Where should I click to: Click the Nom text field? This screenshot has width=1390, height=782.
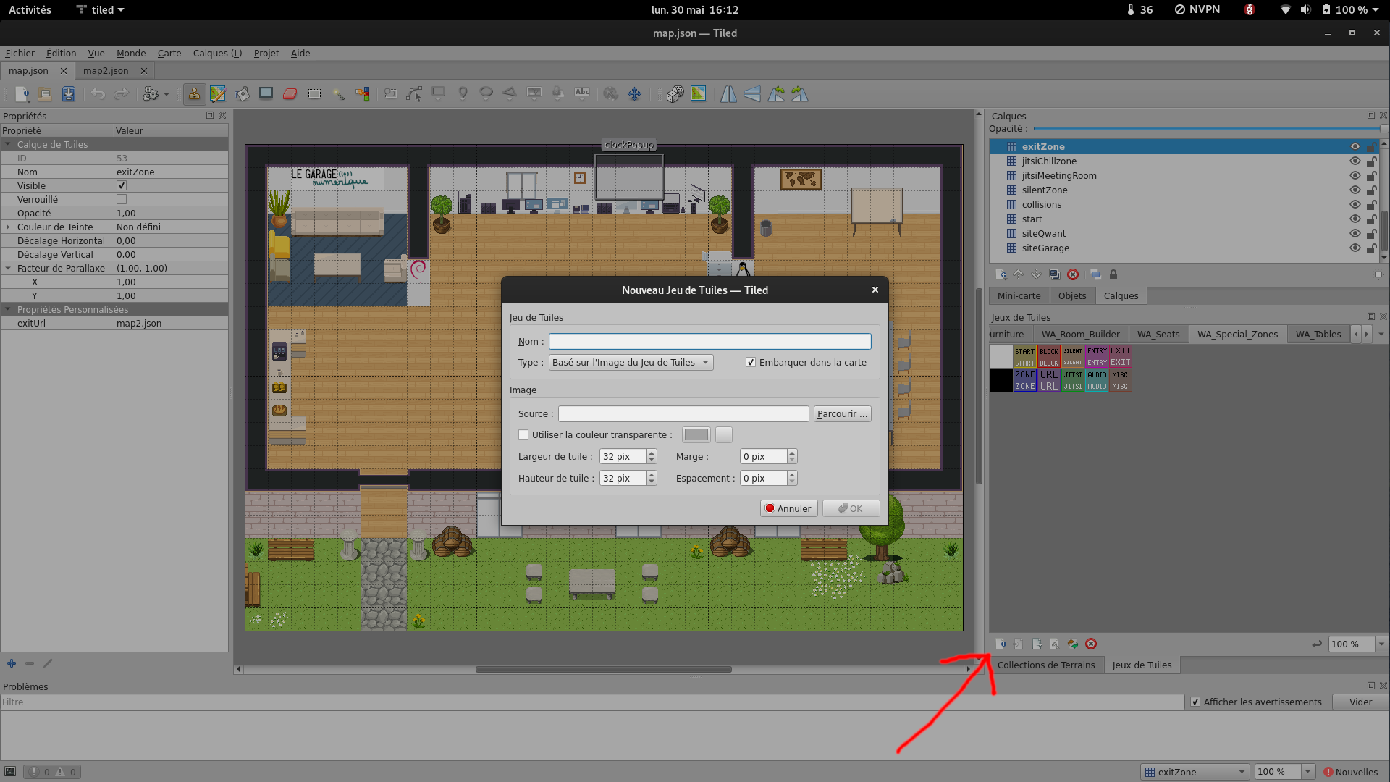pos(709,342)
